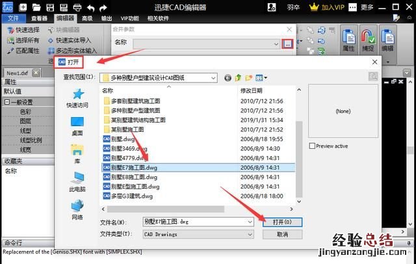
Task: Open 库 in the places bar
Action: click(x=77, y=154)
